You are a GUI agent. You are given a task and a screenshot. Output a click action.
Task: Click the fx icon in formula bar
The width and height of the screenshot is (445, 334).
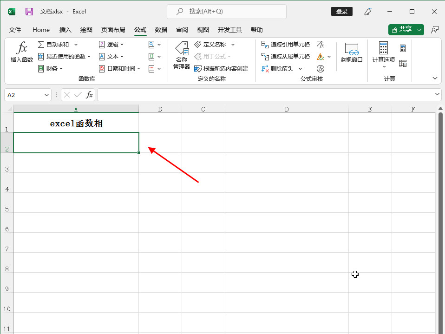click(x=89, y=95)
